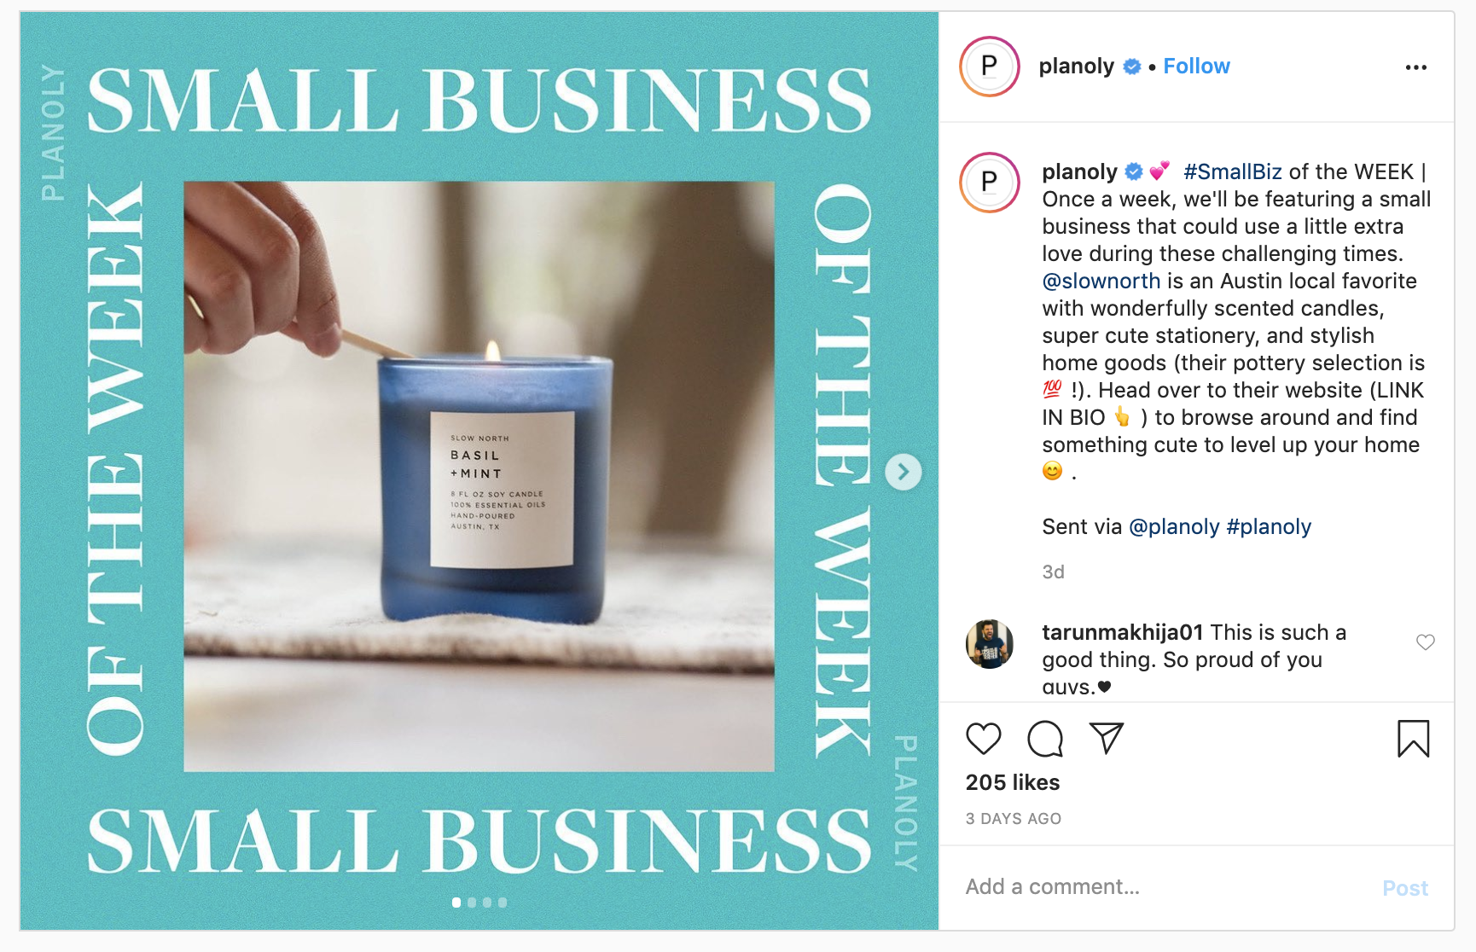Submit the comment with Post button

point(1405,888)
